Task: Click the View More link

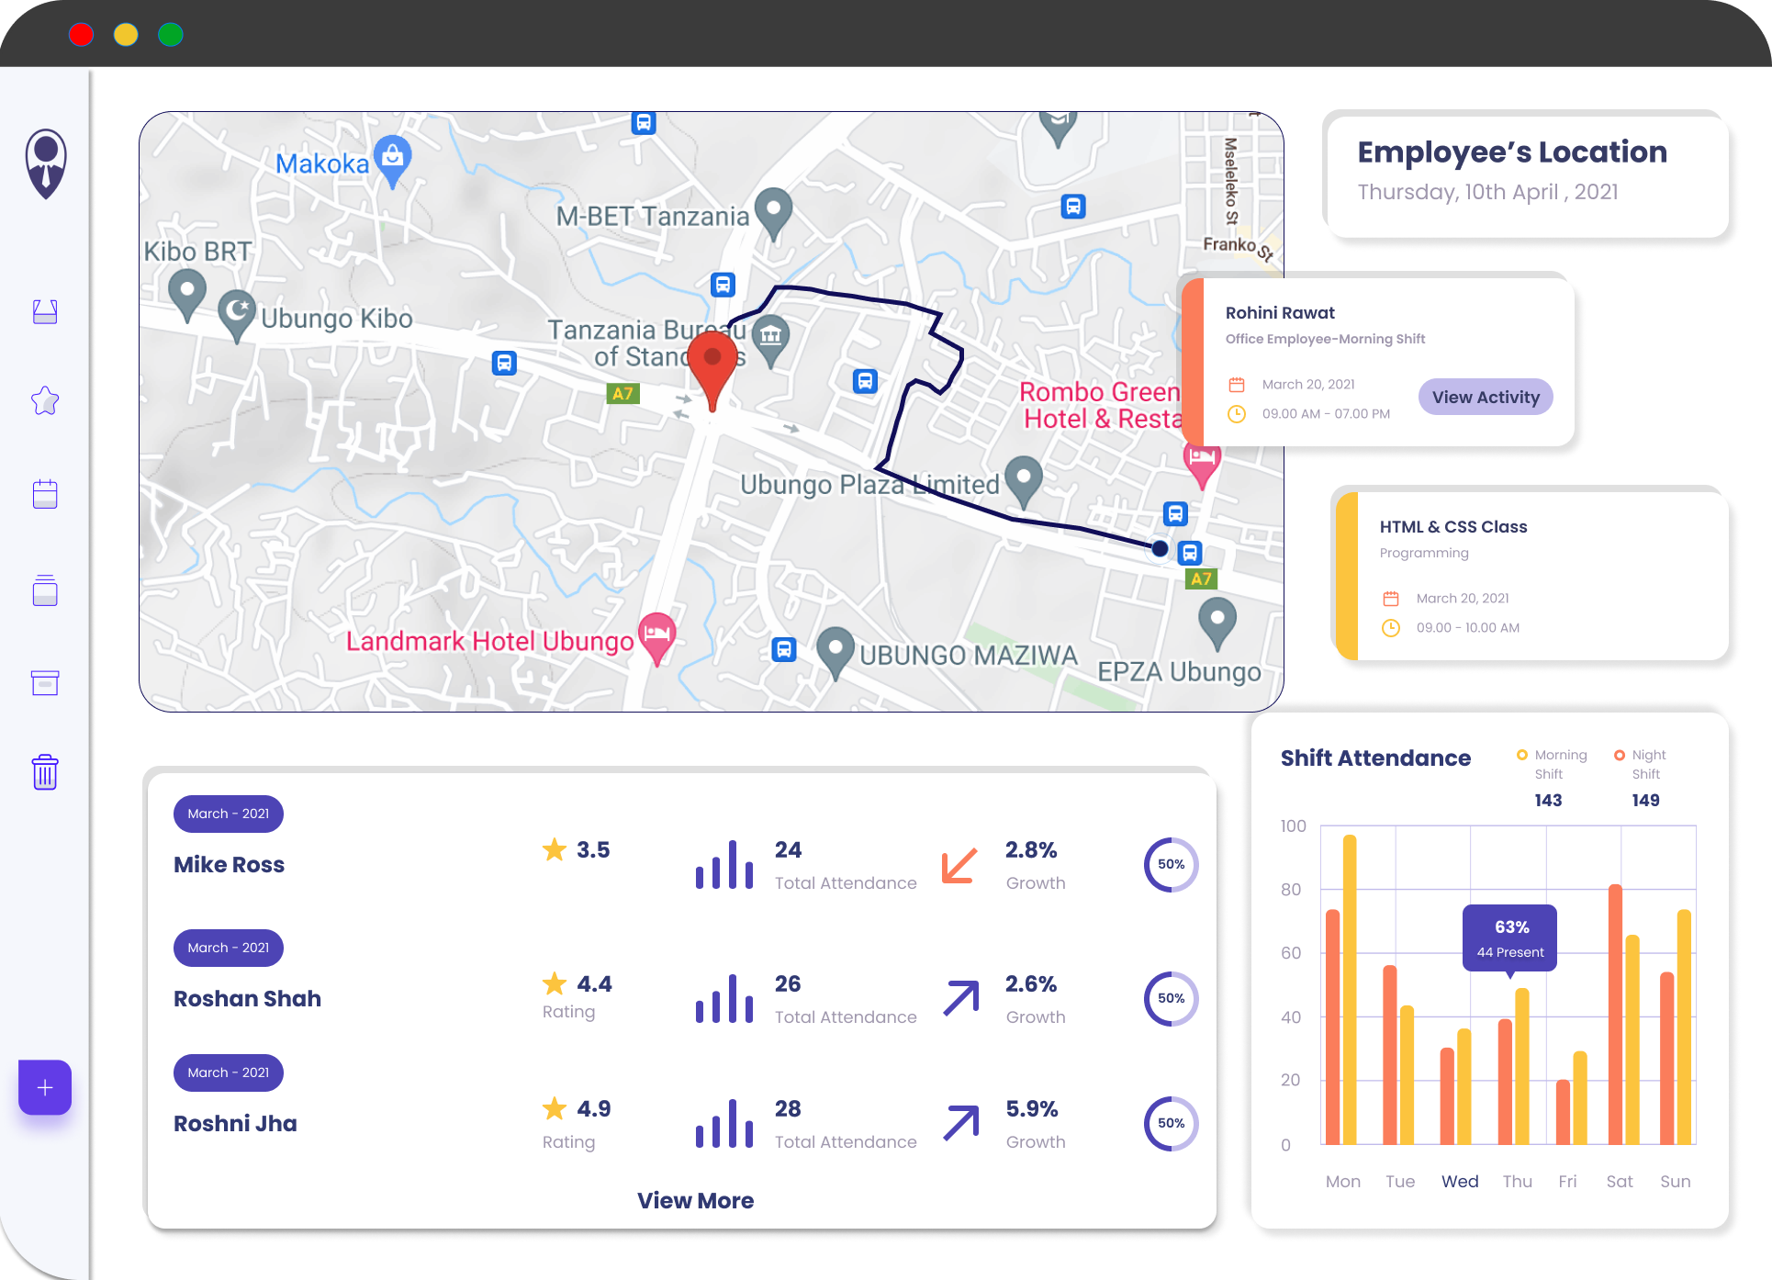Action: pyautogui.click(x=695, y=1200)
